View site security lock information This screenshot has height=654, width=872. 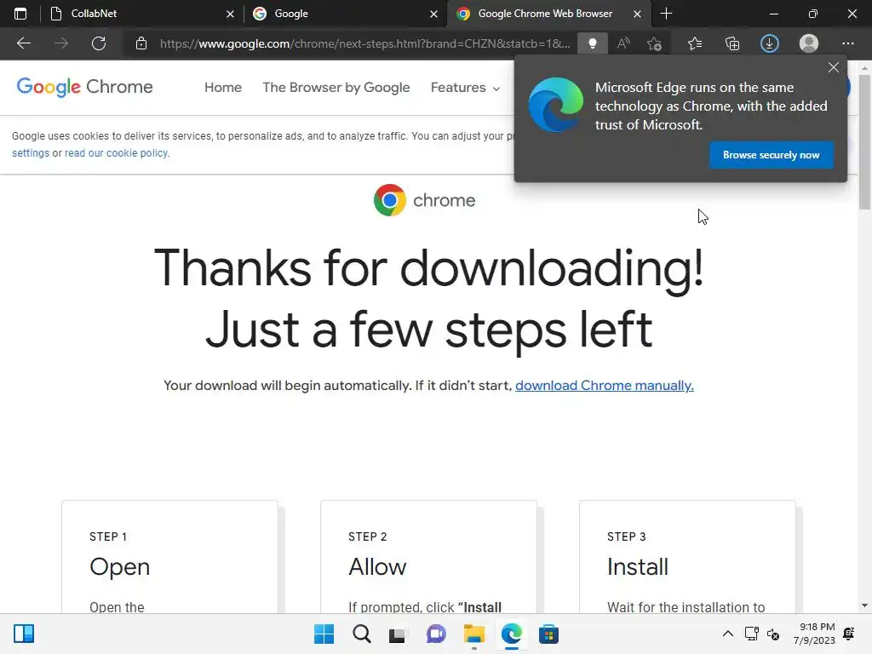pyautogui.click(x=141, y=43)
